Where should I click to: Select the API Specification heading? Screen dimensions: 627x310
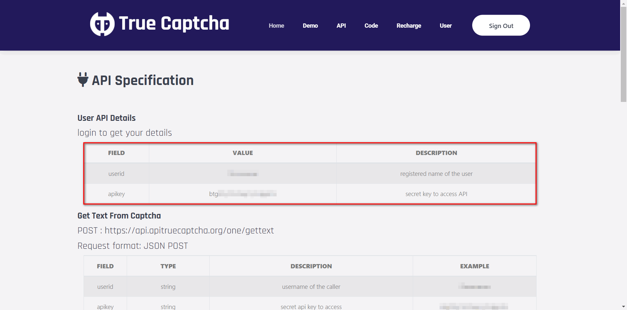click(x=143, y=80)
